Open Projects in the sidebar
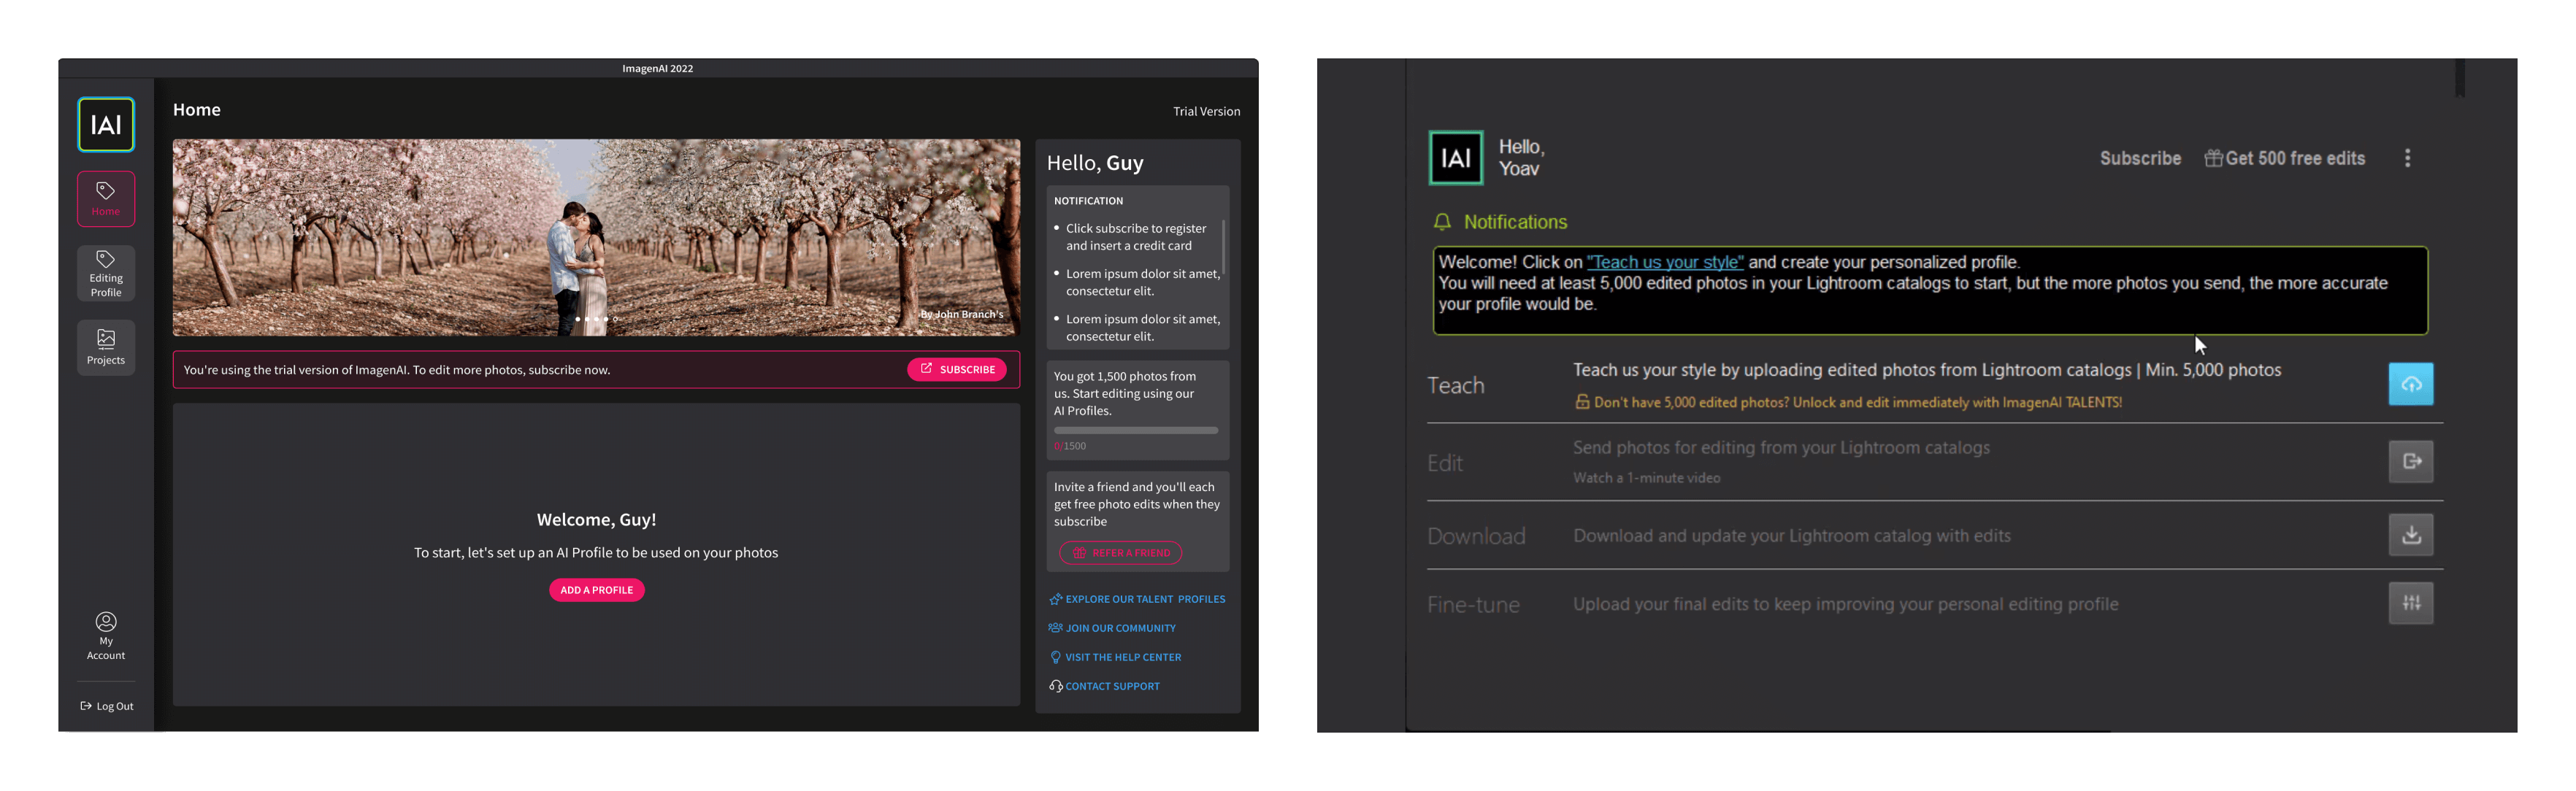The width and height of the screenshot is (2576, 791). [106, 347]
